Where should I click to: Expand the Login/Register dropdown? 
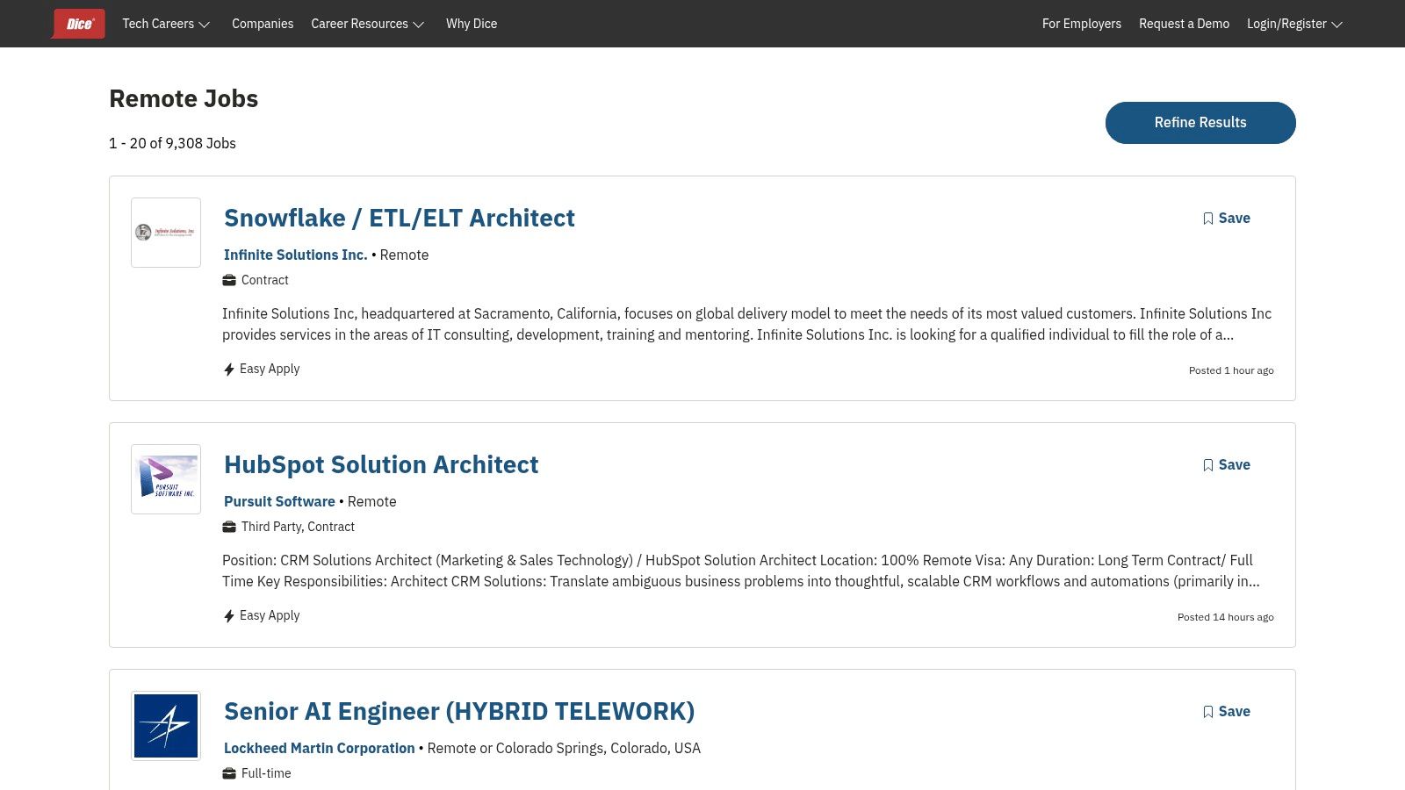[x=1294, y=24]
